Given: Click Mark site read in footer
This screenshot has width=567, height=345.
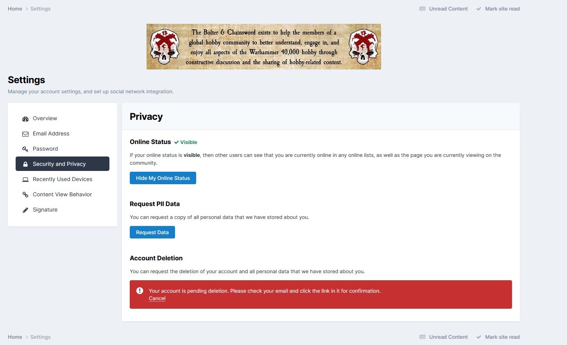Looking at the screenshot, I should click(502, 337).
